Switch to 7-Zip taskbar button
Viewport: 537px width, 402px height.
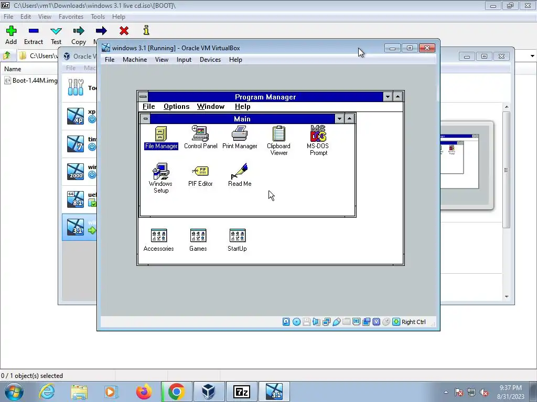[x=242, y=392]
